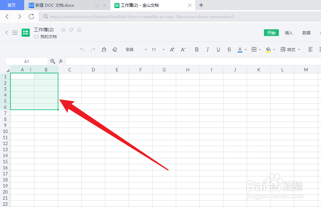
Task: Click the undo arrow
Action: [x=82, y=49]
